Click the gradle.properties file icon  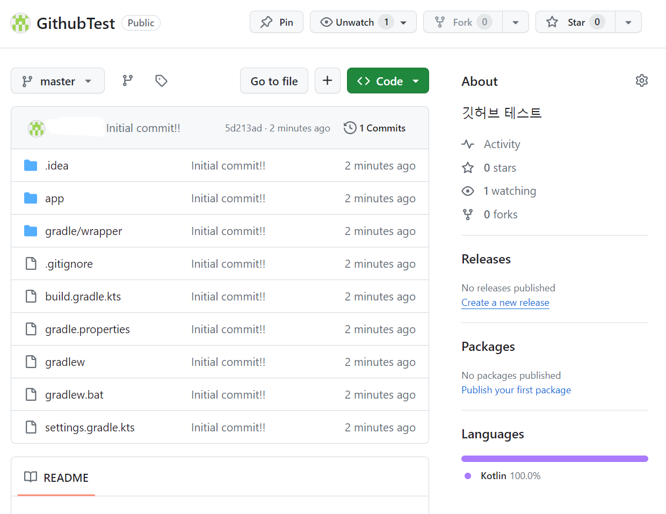[31, 329]
